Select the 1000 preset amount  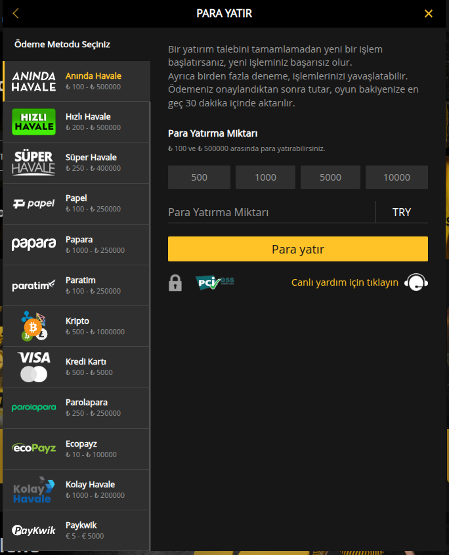pyautogui.click(x=265, y=177)
